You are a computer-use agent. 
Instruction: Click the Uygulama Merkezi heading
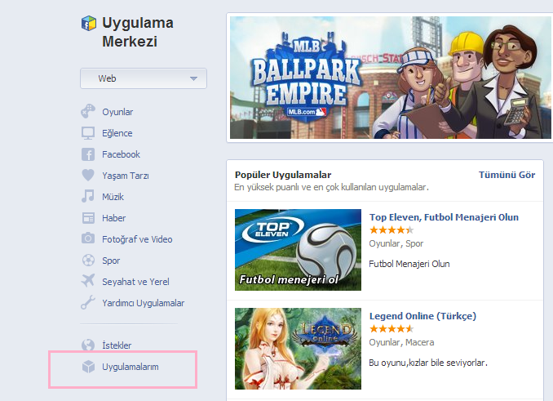click(x=138, y=32)
